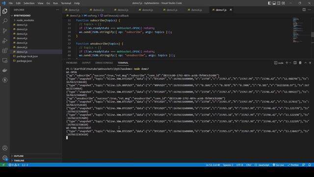Screen dimensions: 314x177
Task: Close the demo7.js editor tab
Action: tap(231, 10)
